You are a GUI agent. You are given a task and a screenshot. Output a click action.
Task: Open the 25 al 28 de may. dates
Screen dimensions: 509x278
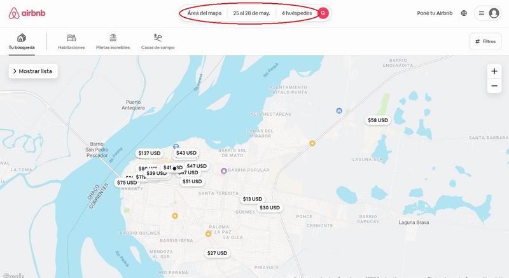(x=251, y=13)
